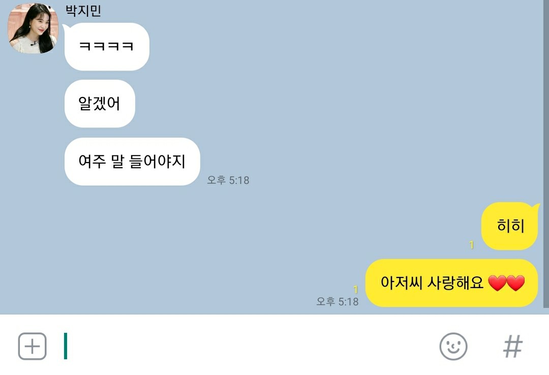Tap the 오후 5:18 timestamp beside sent message
The height and width of the screenshot is (375, 549).
(337, 301)
